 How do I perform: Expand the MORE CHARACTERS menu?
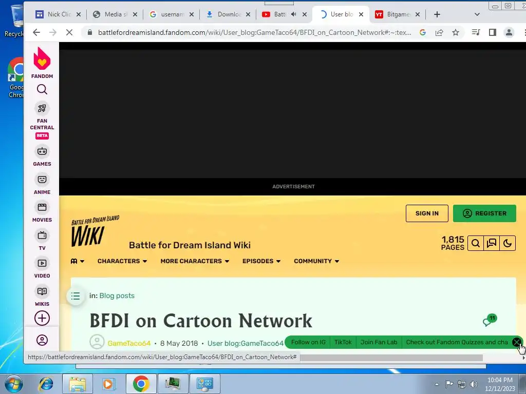coord(195,261)
